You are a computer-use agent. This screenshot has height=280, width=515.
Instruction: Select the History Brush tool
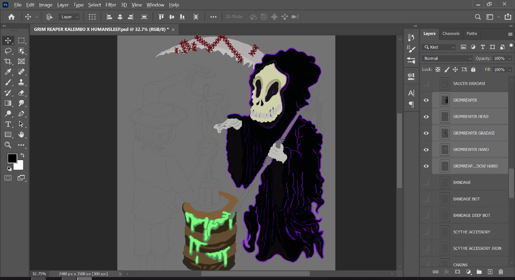pos(8,93)
